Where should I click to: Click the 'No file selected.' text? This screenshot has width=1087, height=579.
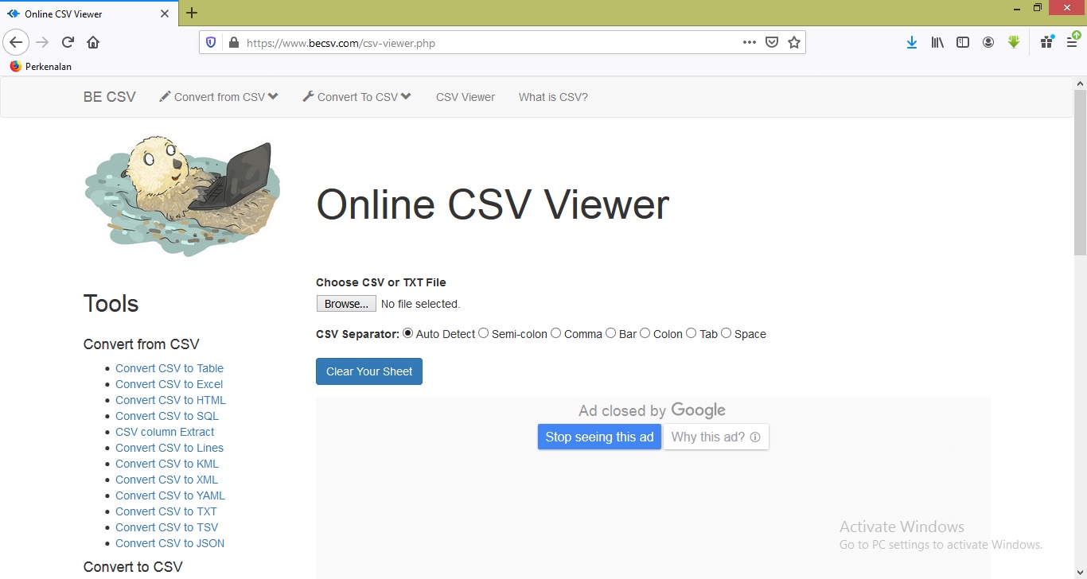pyautogui.click(x=420, y=304)
